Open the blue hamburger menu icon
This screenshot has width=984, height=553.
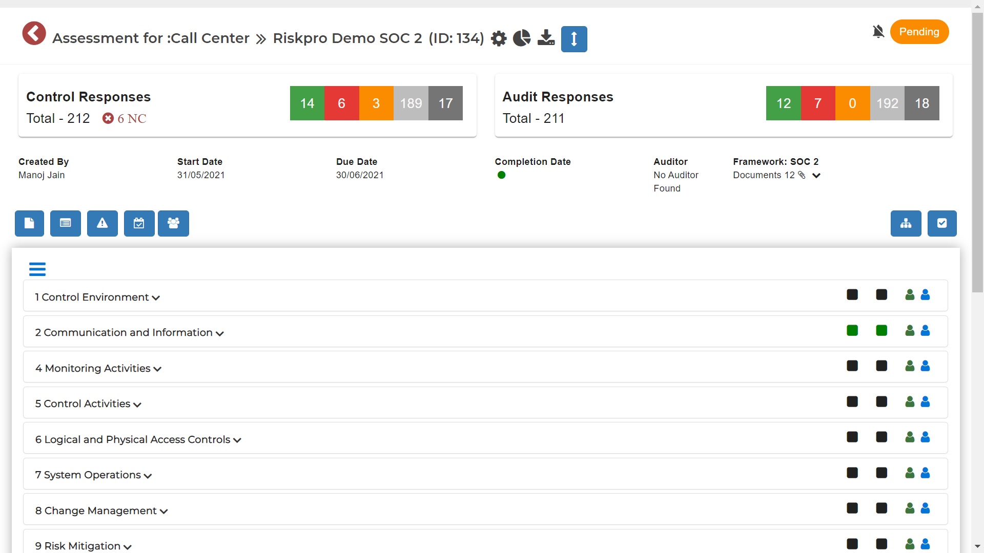(x=37, y=269)
